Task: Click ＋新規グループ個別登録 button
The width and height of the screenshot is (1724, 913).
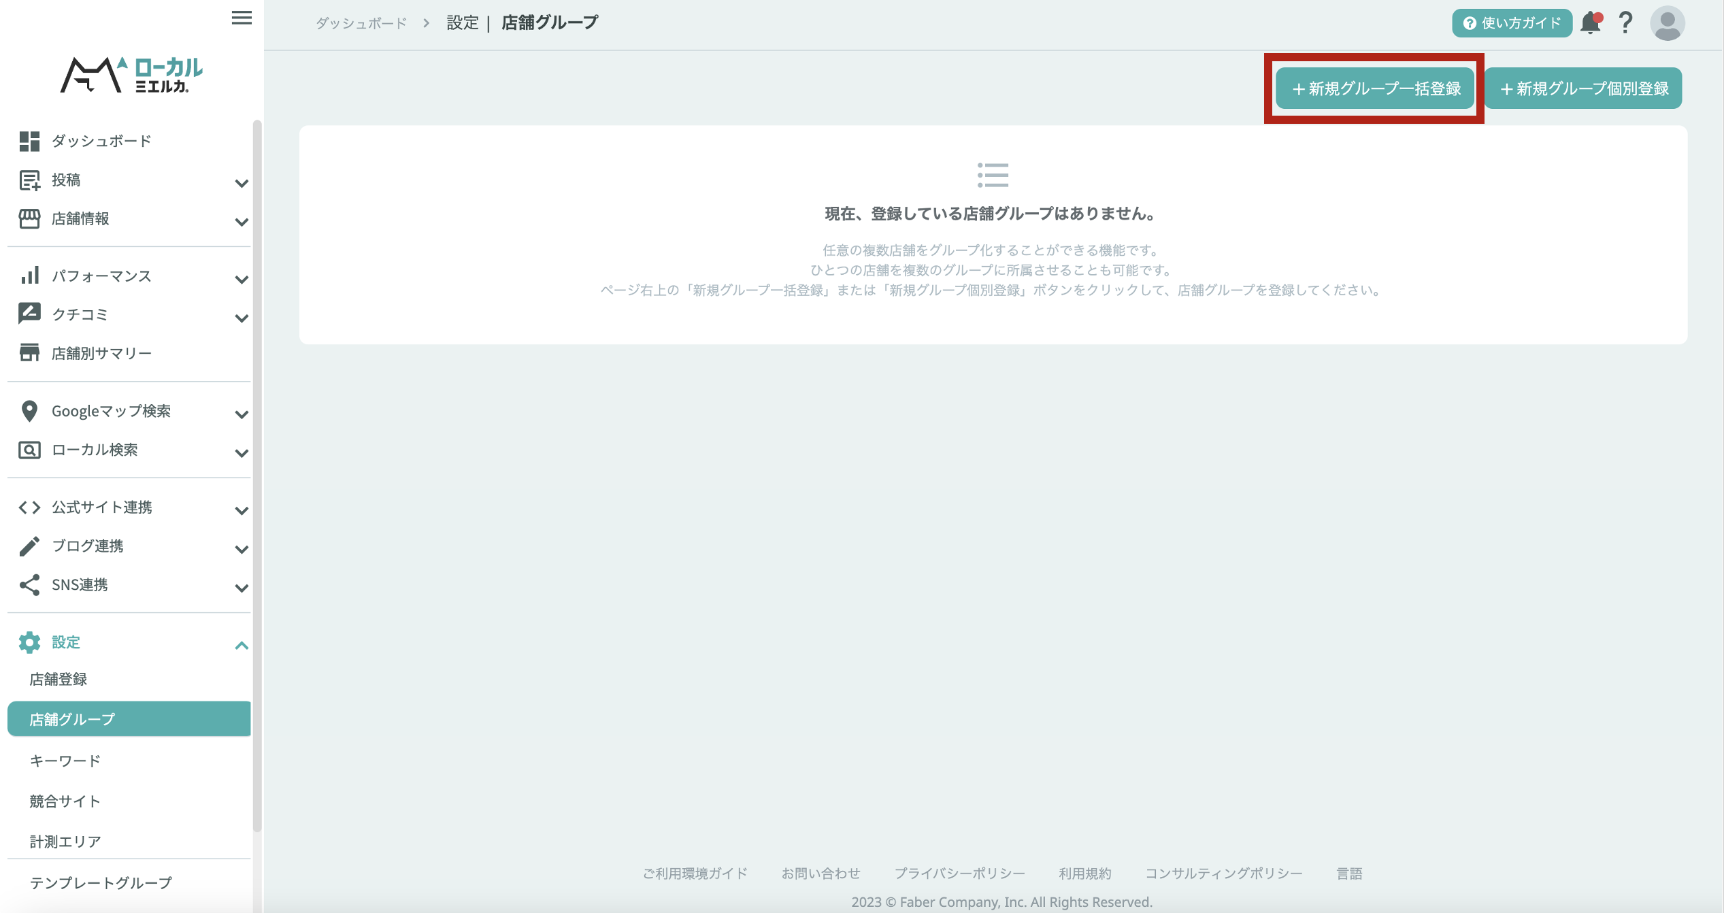Action: click(x=1583, y=88)
